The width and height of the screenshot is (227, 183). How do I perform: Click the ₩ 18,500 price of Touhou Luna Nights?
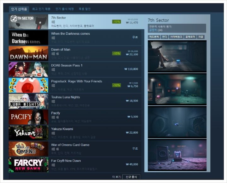pos(132,101)
